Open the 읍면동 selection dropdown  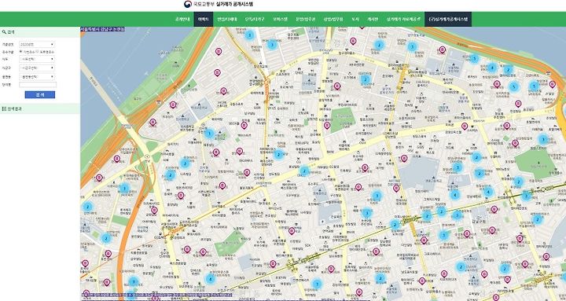pos(37,77)
